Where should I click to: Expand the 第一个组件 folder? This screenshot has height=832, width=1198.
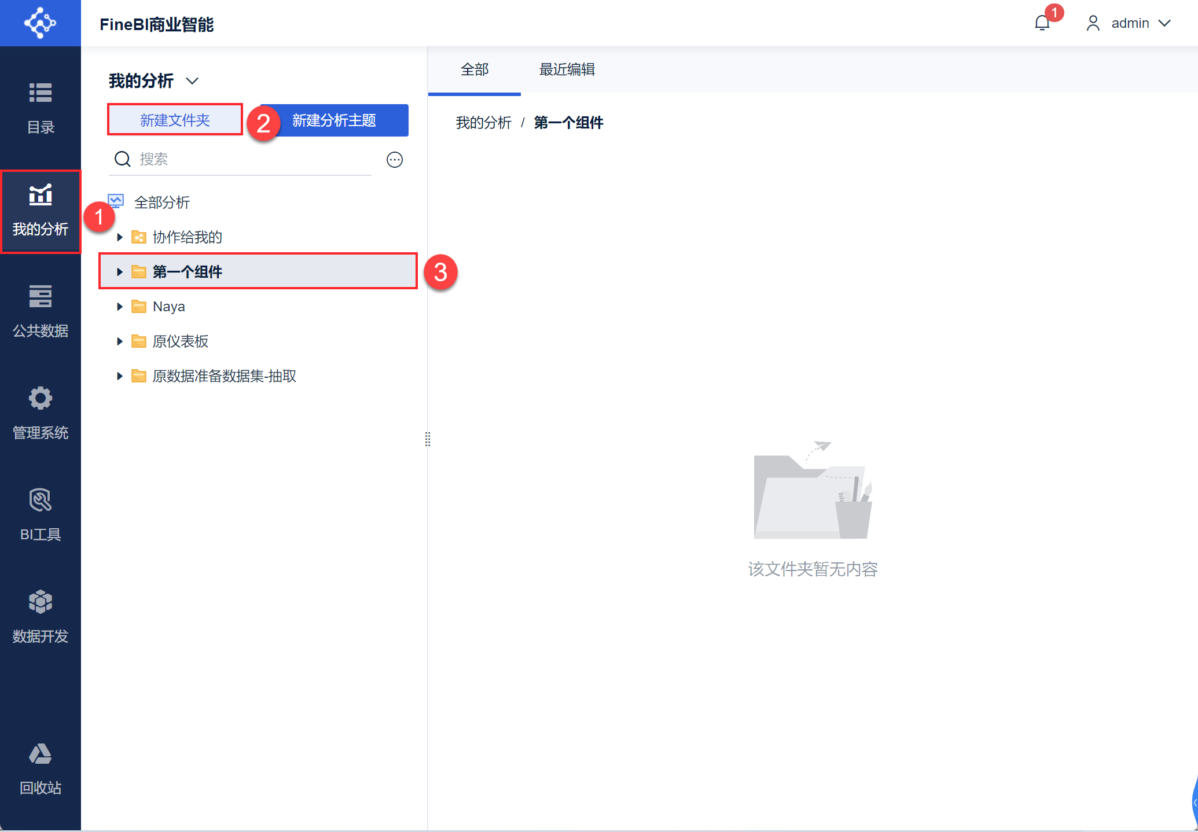click(120, 272)
